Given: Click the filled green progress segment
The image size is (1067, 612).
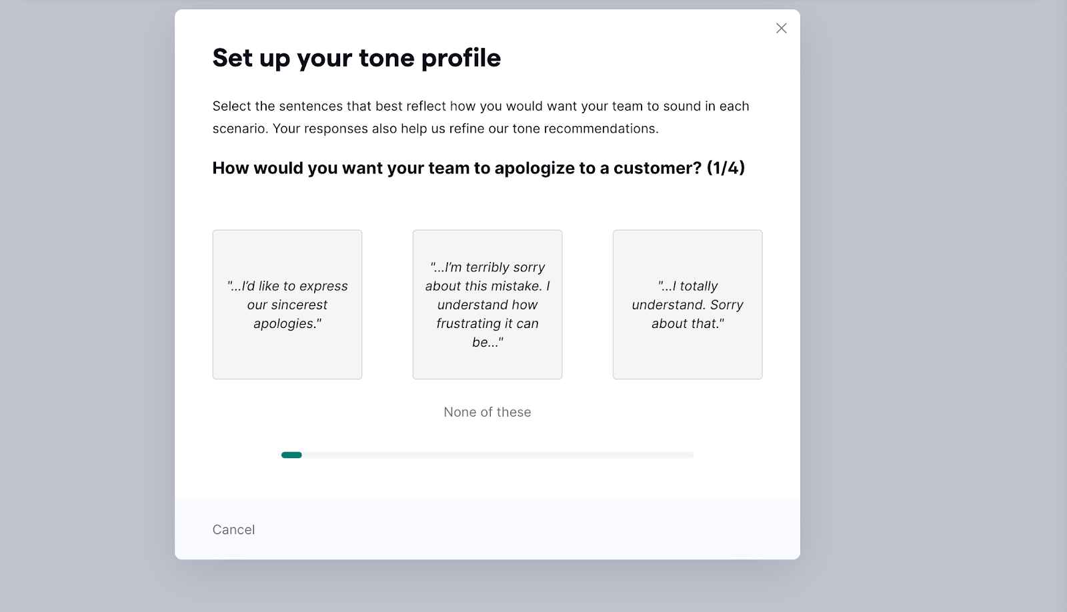Looking at the screenshot, I should tap(291, 455).
